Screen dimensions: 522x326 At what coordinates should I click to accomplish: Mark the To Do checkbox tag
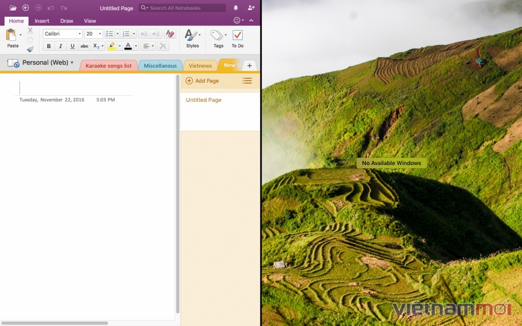click(238, 35)
